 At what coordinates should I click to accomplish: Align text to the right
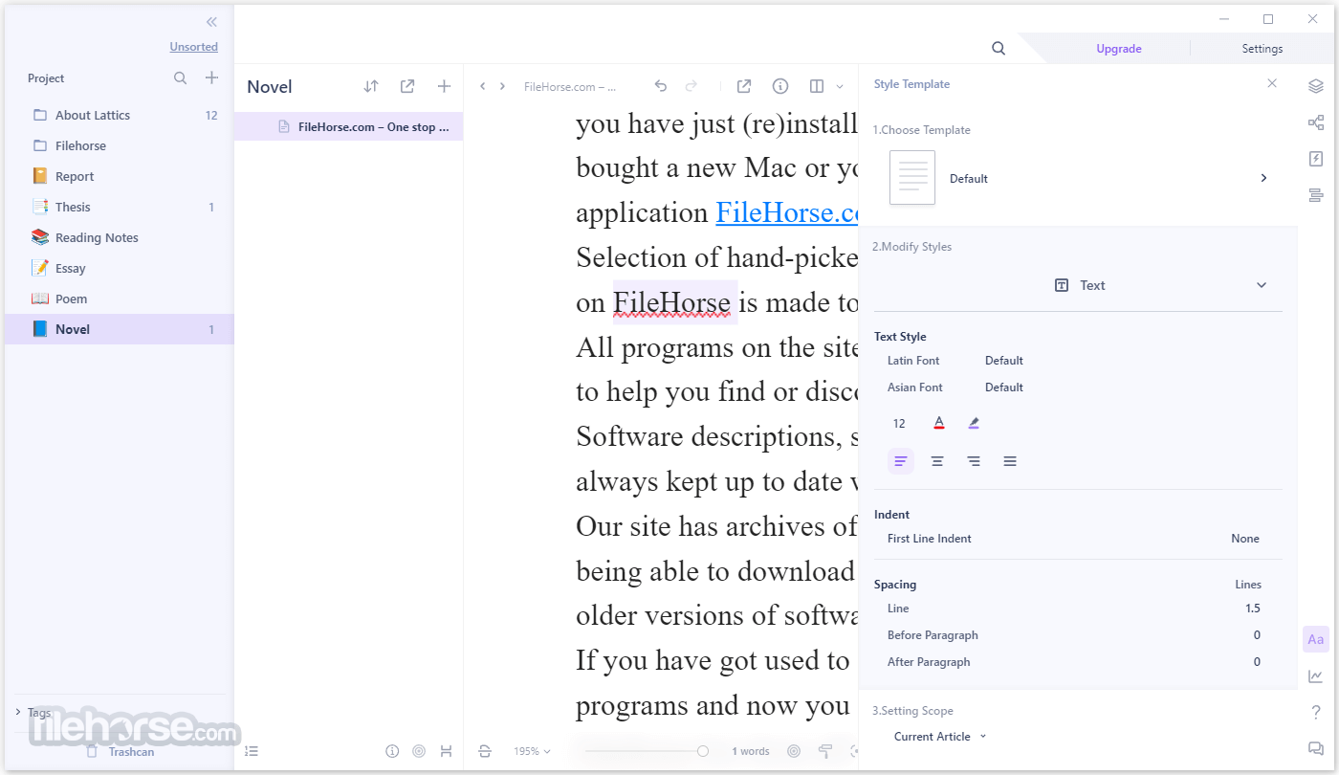click(x=974, y=461)
